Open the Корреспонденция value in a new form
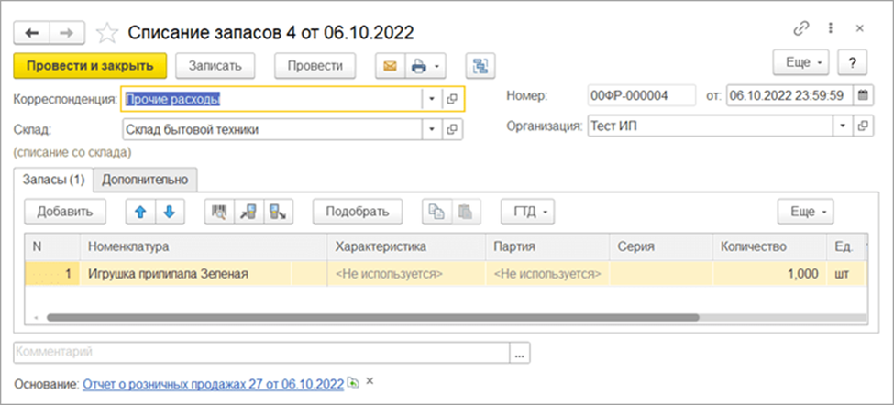This screenshot has height=405, width=894. tap(451, 99)
